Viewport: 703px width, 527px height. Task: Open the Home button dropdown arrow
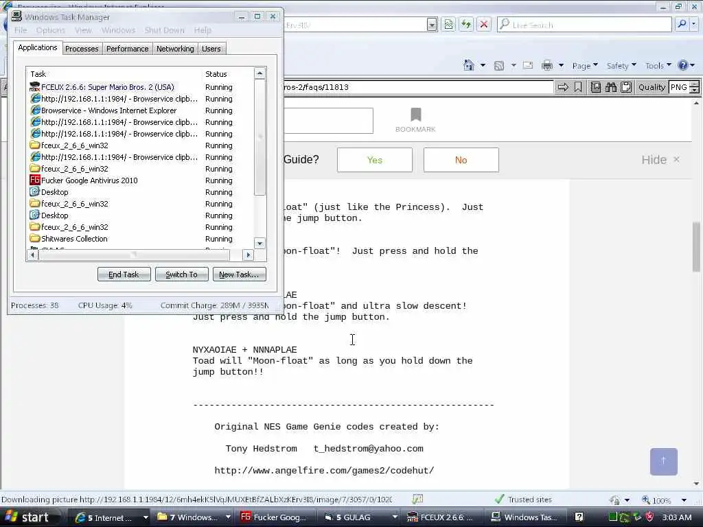tap(483, 65)
